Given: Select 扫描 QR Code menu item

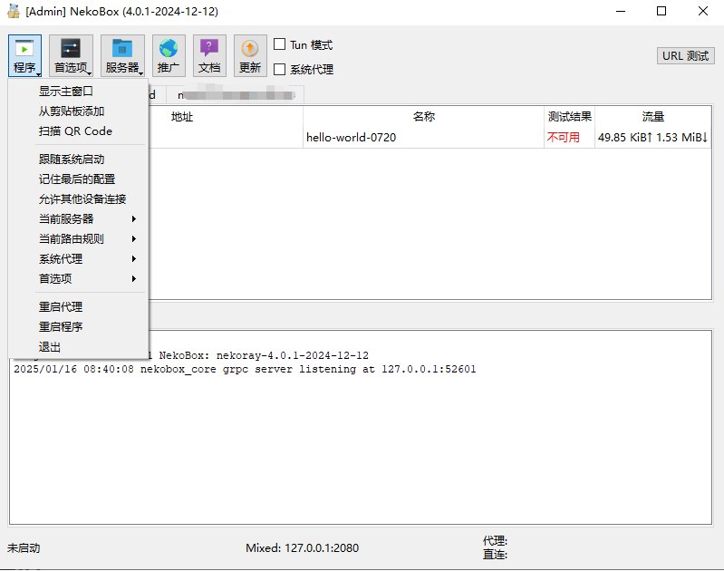Looking at the screenshot, I should click(x=75, y=131).
